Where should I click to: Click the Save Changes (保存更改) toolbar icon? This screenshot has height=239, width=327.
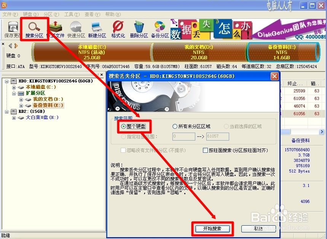13,29
